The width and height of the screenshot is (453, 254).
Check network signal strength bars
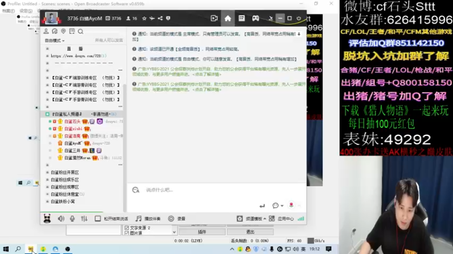coord(301,218)
